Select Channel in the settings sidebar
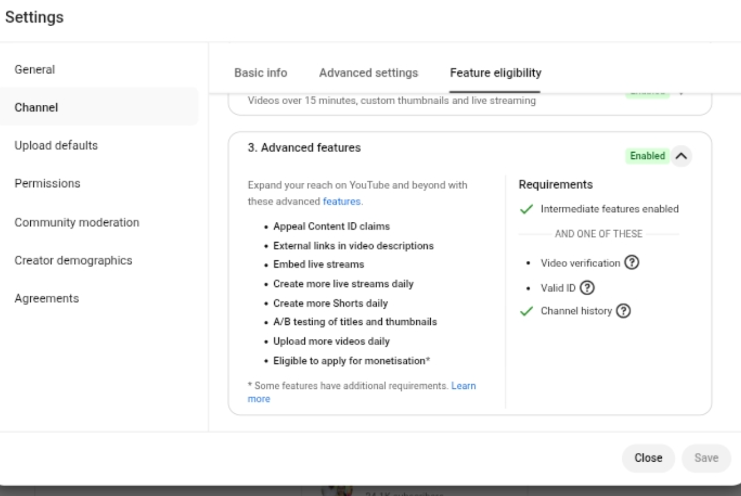 pyautogui.click(x=36, y=107)
